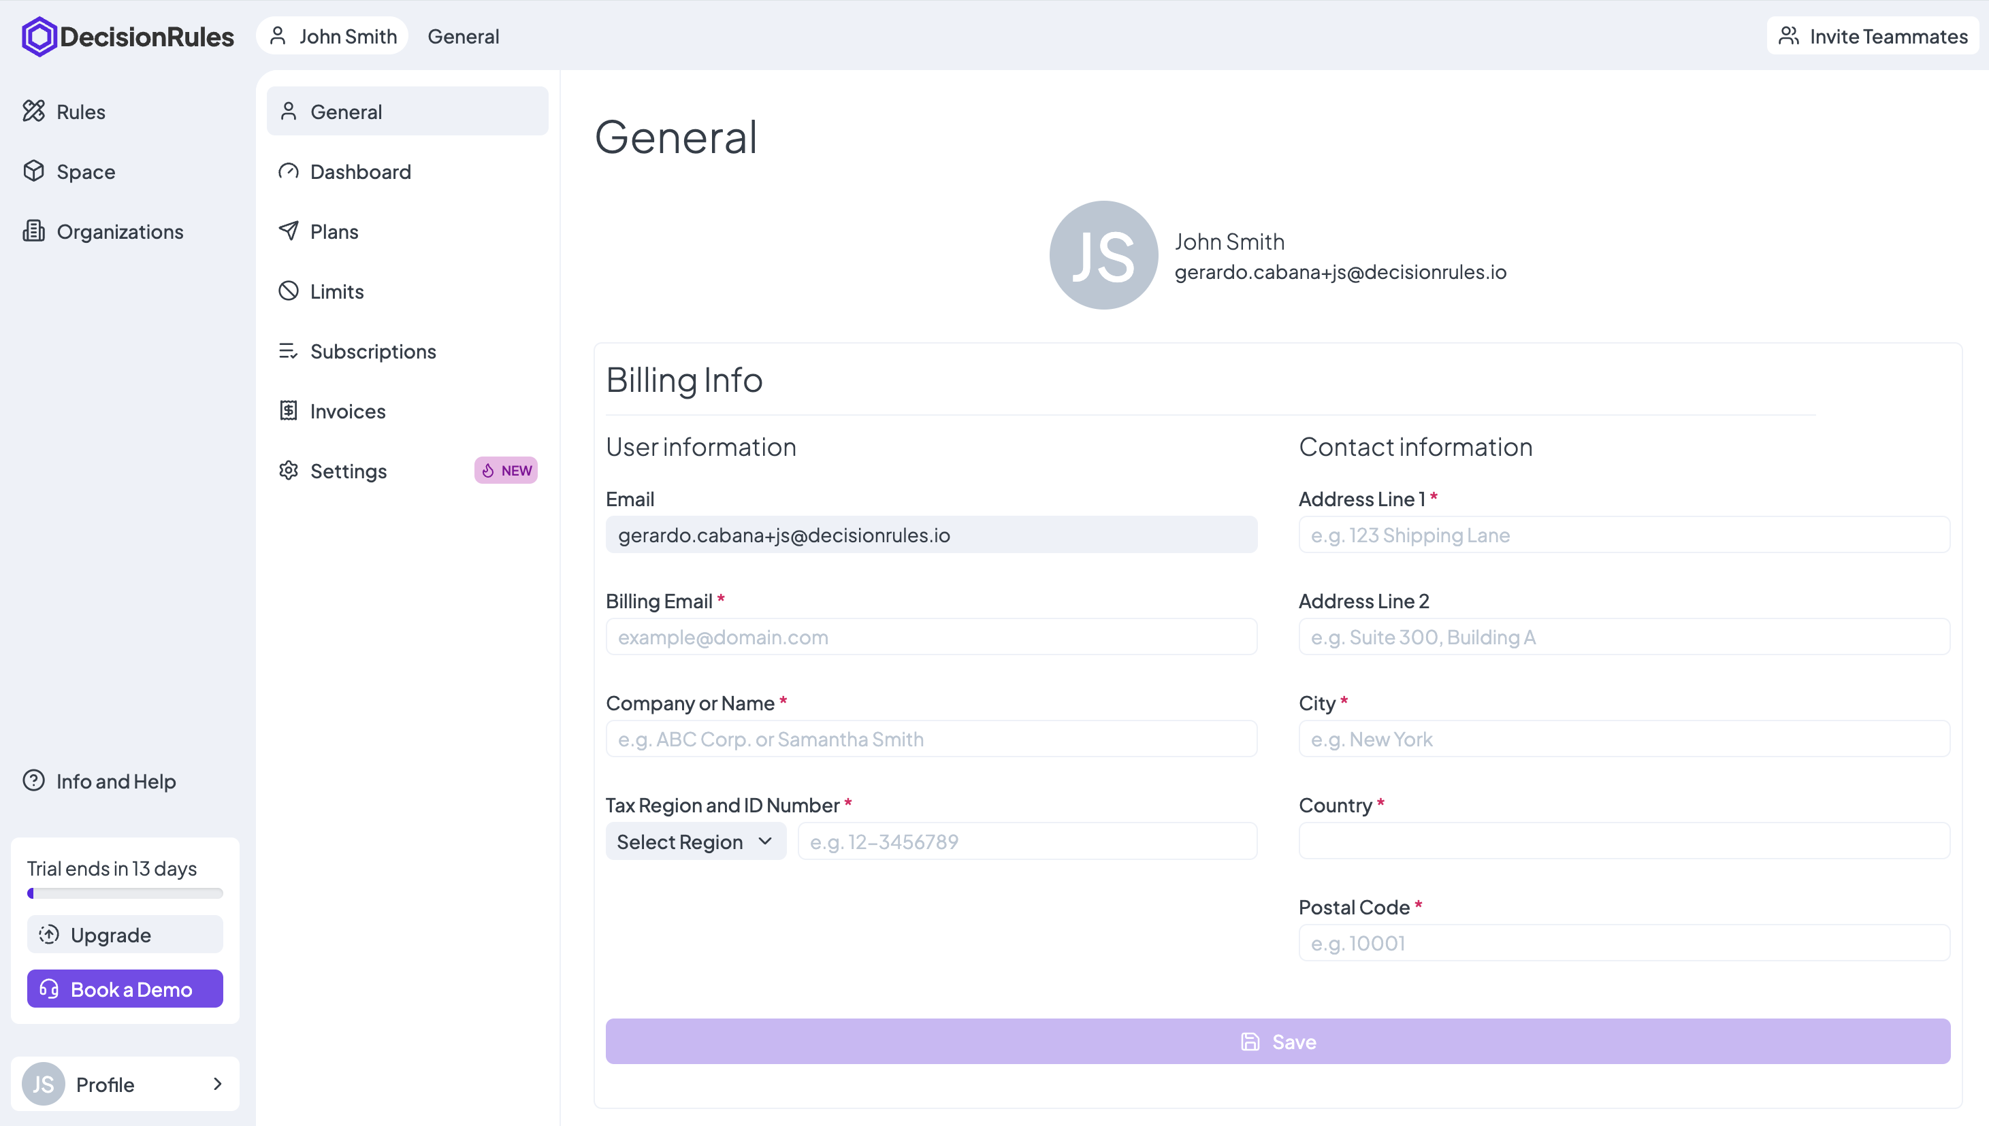Expand the Profile chevron arrow
This screenshot has width=1989, height=1126.
pyautogui.click(x=217, y=1084)
